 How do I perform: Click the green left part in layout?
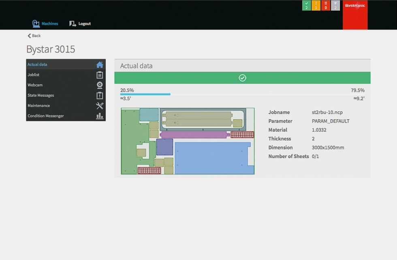[130, 142]
